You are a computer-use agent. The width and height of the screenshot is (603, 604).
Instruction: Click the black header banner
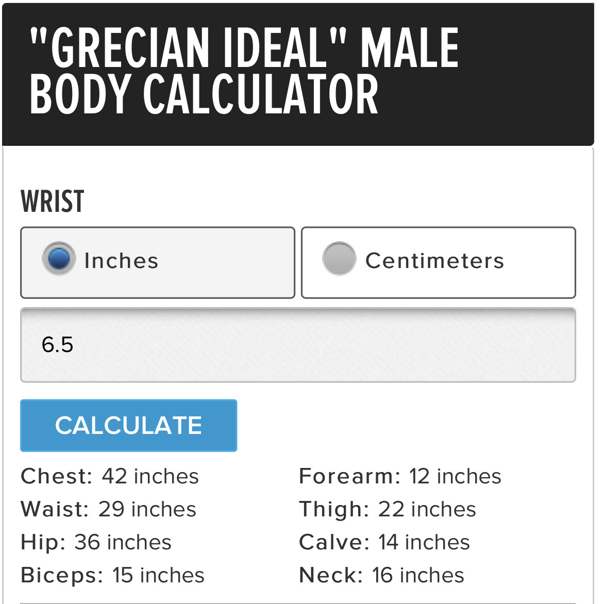tap(298, 74)
